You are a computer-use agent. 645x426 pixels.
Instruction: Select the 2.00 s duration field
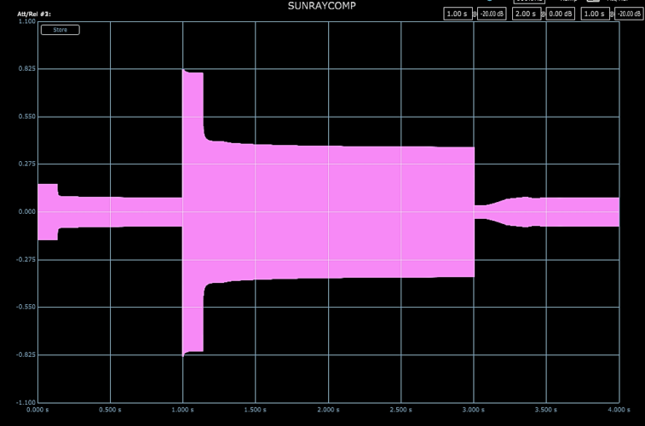[x=526, y=14]
